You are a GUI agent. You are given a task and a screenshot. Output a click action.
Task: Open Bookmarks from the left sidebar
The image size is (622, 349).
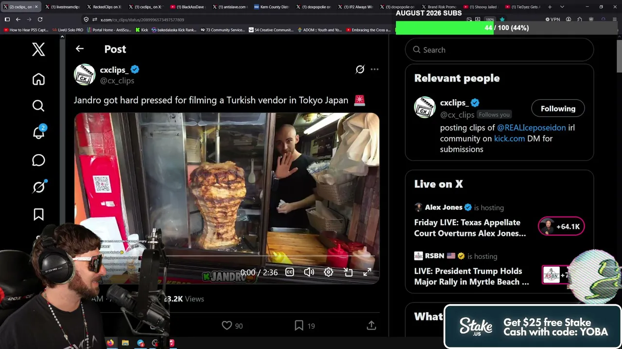[38, 214]
